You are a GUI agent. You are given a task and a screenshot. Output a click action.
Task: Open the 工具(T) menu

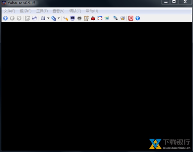click(x=42, y=11)
